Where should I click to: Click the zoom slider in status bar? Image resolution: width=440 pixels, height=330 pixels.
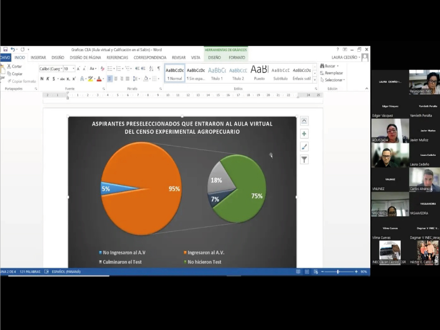click(338, 272)
